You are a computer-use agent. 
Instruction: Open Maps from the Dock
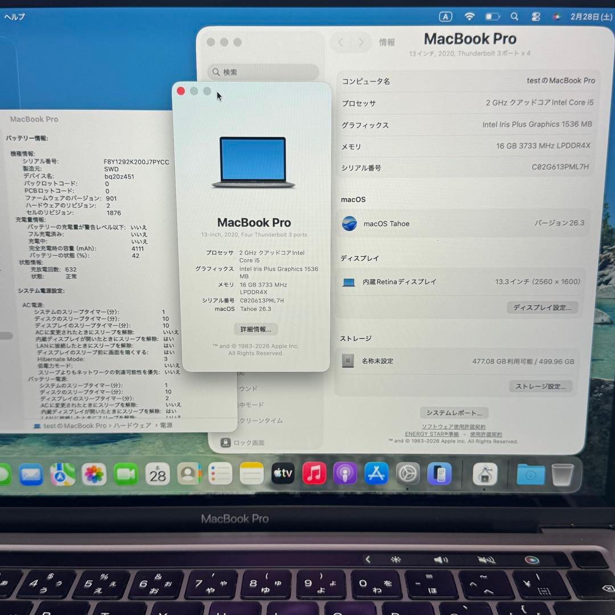point(63,474)
